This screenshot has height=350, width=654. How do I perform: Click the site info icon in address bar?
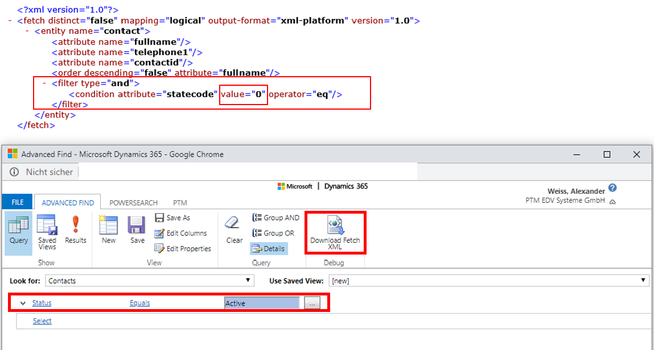[14, 172]
